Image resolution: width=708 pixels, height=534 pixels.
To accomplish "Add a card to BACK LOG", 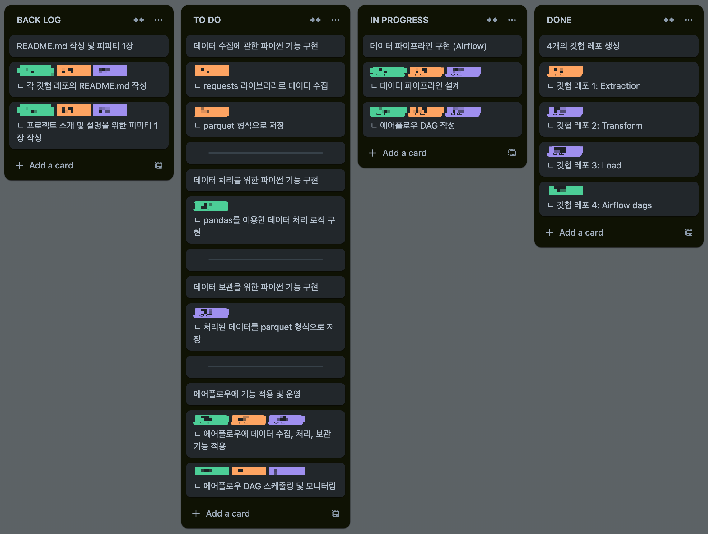I will (51, 165).
